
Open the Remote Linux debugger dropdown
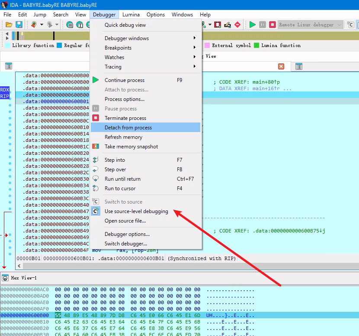(x=310, y=25)
